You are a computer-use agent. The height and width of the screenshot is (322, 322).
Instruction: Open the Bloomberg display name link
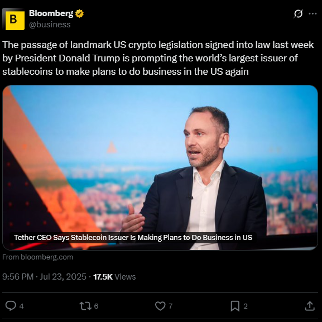[x=51, y=13]
